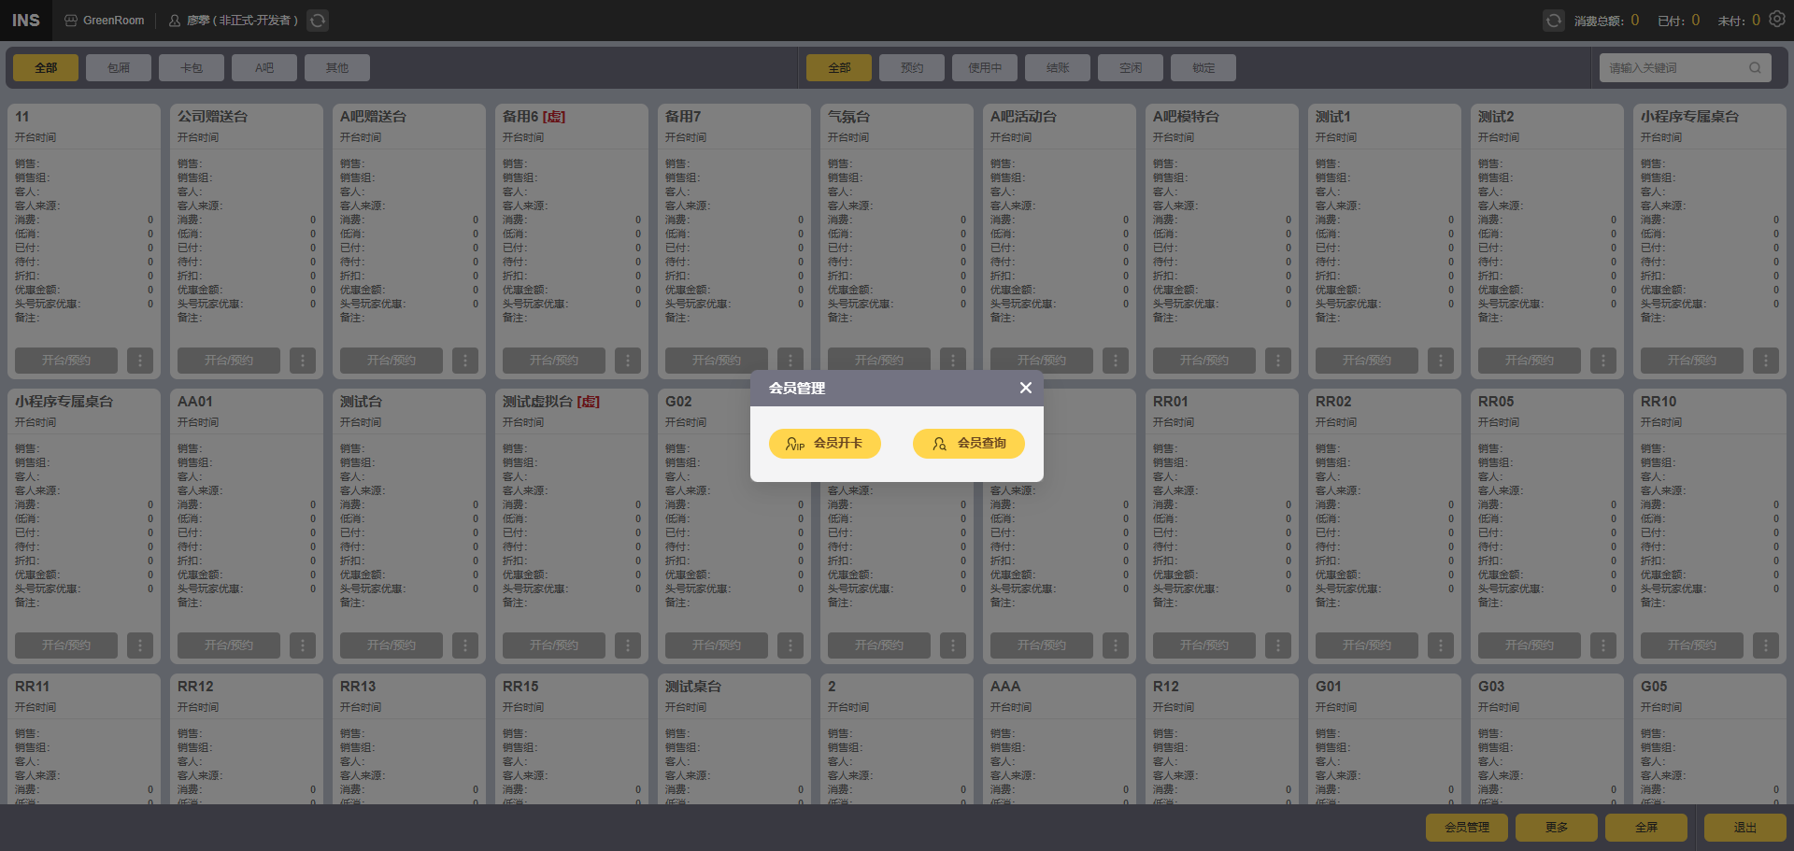The image size is (1794, 851).
Task: Open the more-options menu on RR10
Action: tap(1766, 645)
